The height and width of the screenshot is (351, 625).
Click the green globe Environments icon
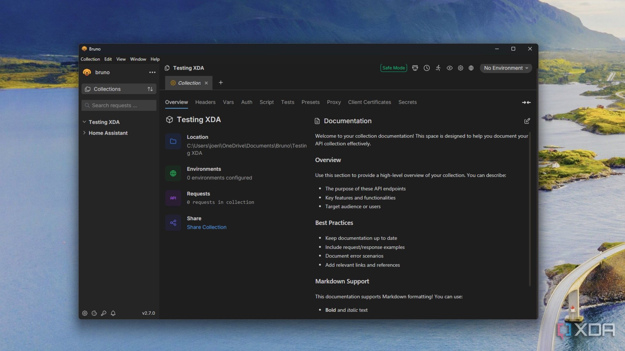point(173,173)
